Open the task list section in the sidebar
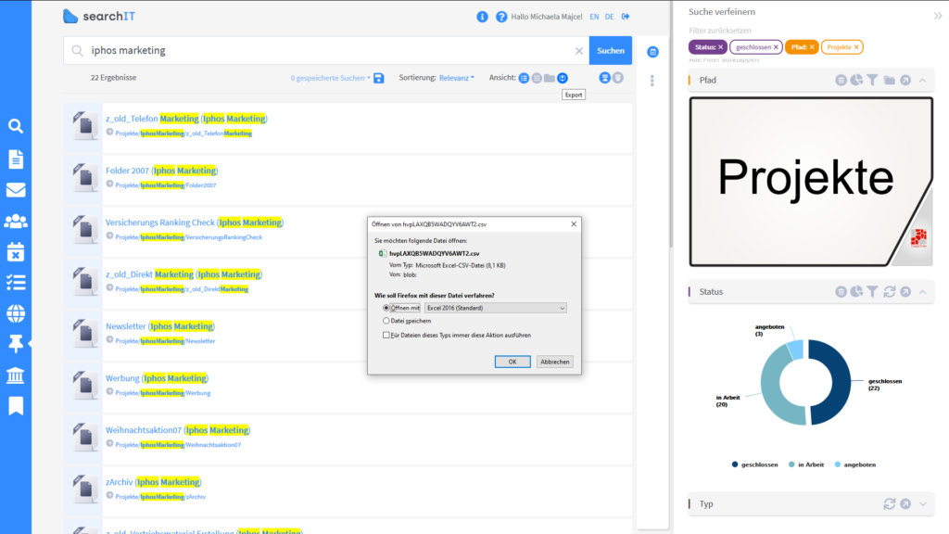The height and width of the screenshot is (534, 949). coord(16,282)
